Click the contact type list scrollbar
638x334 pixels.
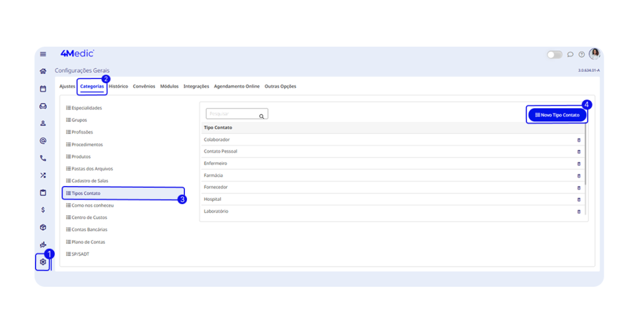(x=586, y=155)
